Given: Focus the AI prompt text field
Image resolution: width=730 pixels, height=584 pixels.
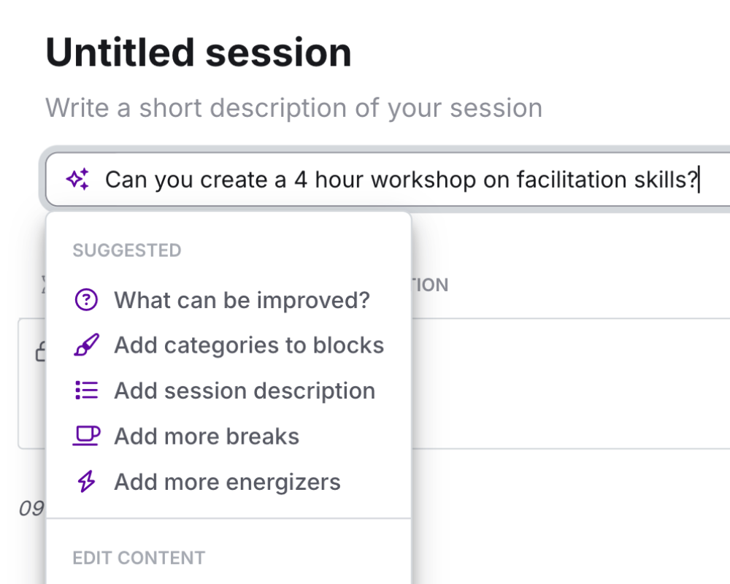Looking at the screenshot, I should pos(401,180).
